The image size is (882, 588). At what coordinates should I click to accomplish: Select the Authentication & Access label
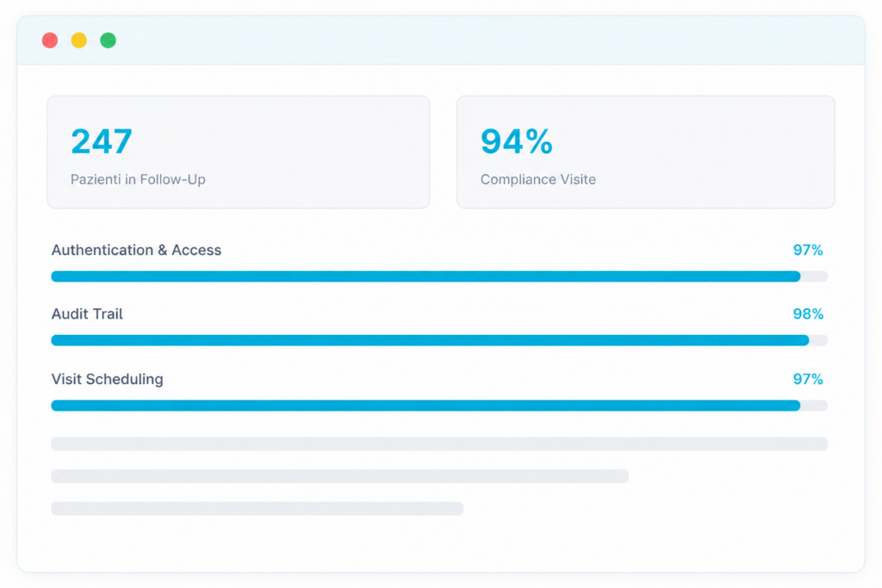(x=136, y=251)
